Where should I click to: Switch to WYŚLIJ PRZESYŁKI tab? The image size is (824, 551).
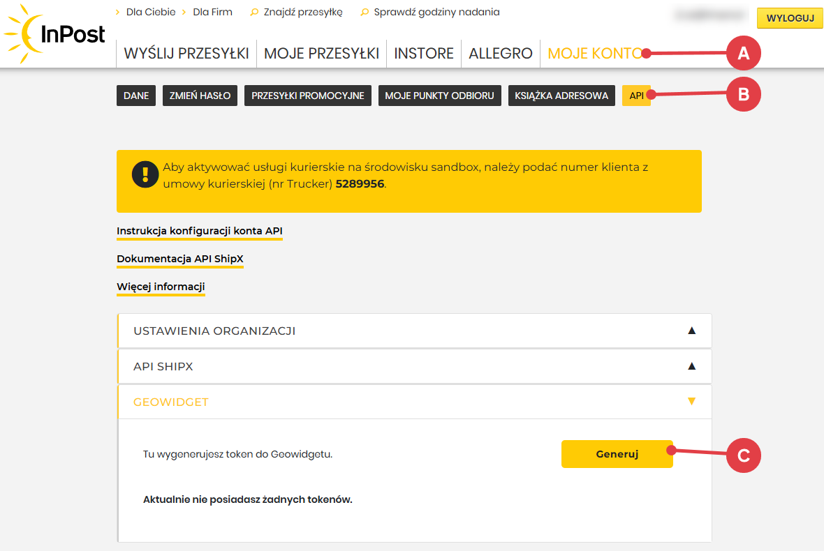(186, 54)
